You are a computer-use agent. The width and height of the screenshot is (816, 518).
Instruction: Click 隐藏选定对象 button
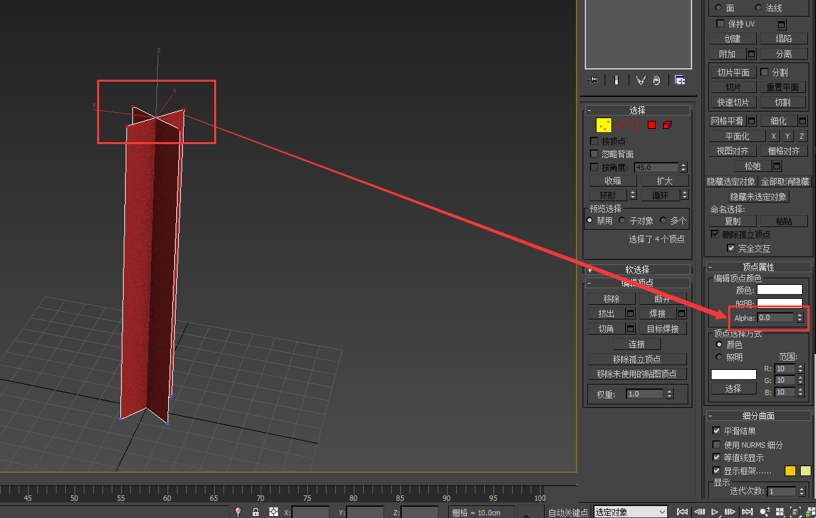tap(732, 181)
